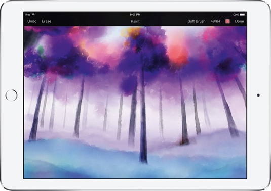Open the 49/64 brush size setting
Image resolution: width=271 pixels, height=191 pixels.
[215, 21]
